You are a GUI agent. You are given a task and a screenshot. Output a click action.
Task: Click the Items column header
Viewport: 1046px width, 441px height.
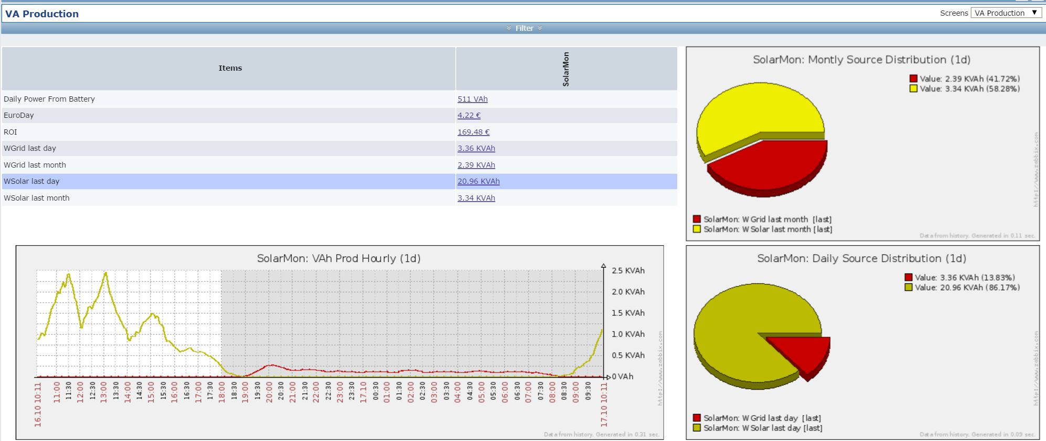(x=230, y=68)
